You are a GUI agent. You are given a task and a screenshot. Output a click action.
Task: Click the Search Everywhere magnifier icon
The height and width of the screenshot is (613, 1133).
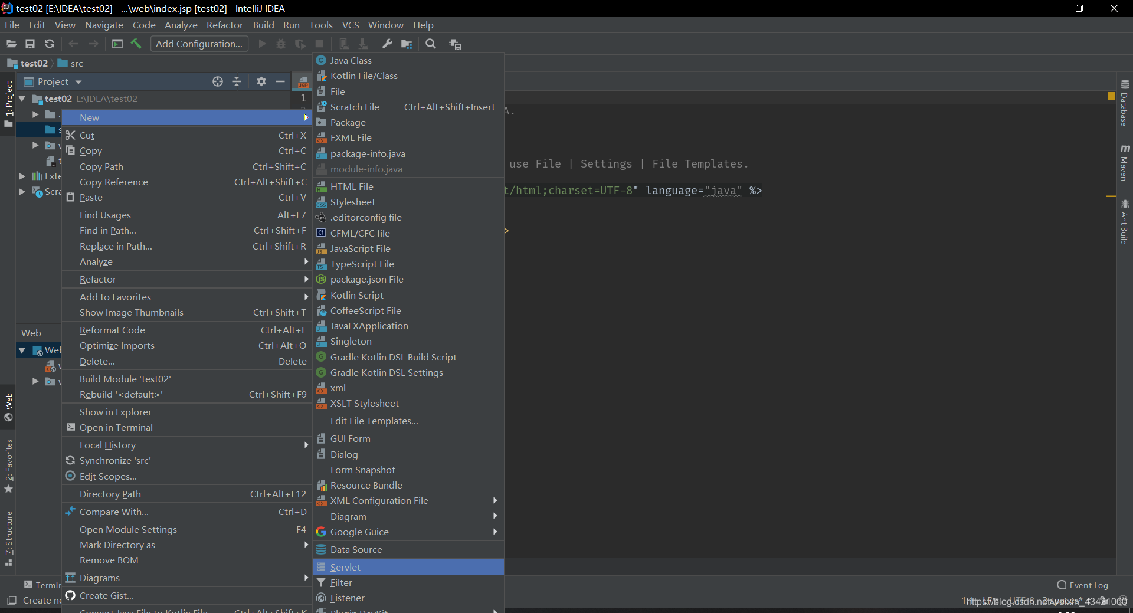tap(431, 44)
